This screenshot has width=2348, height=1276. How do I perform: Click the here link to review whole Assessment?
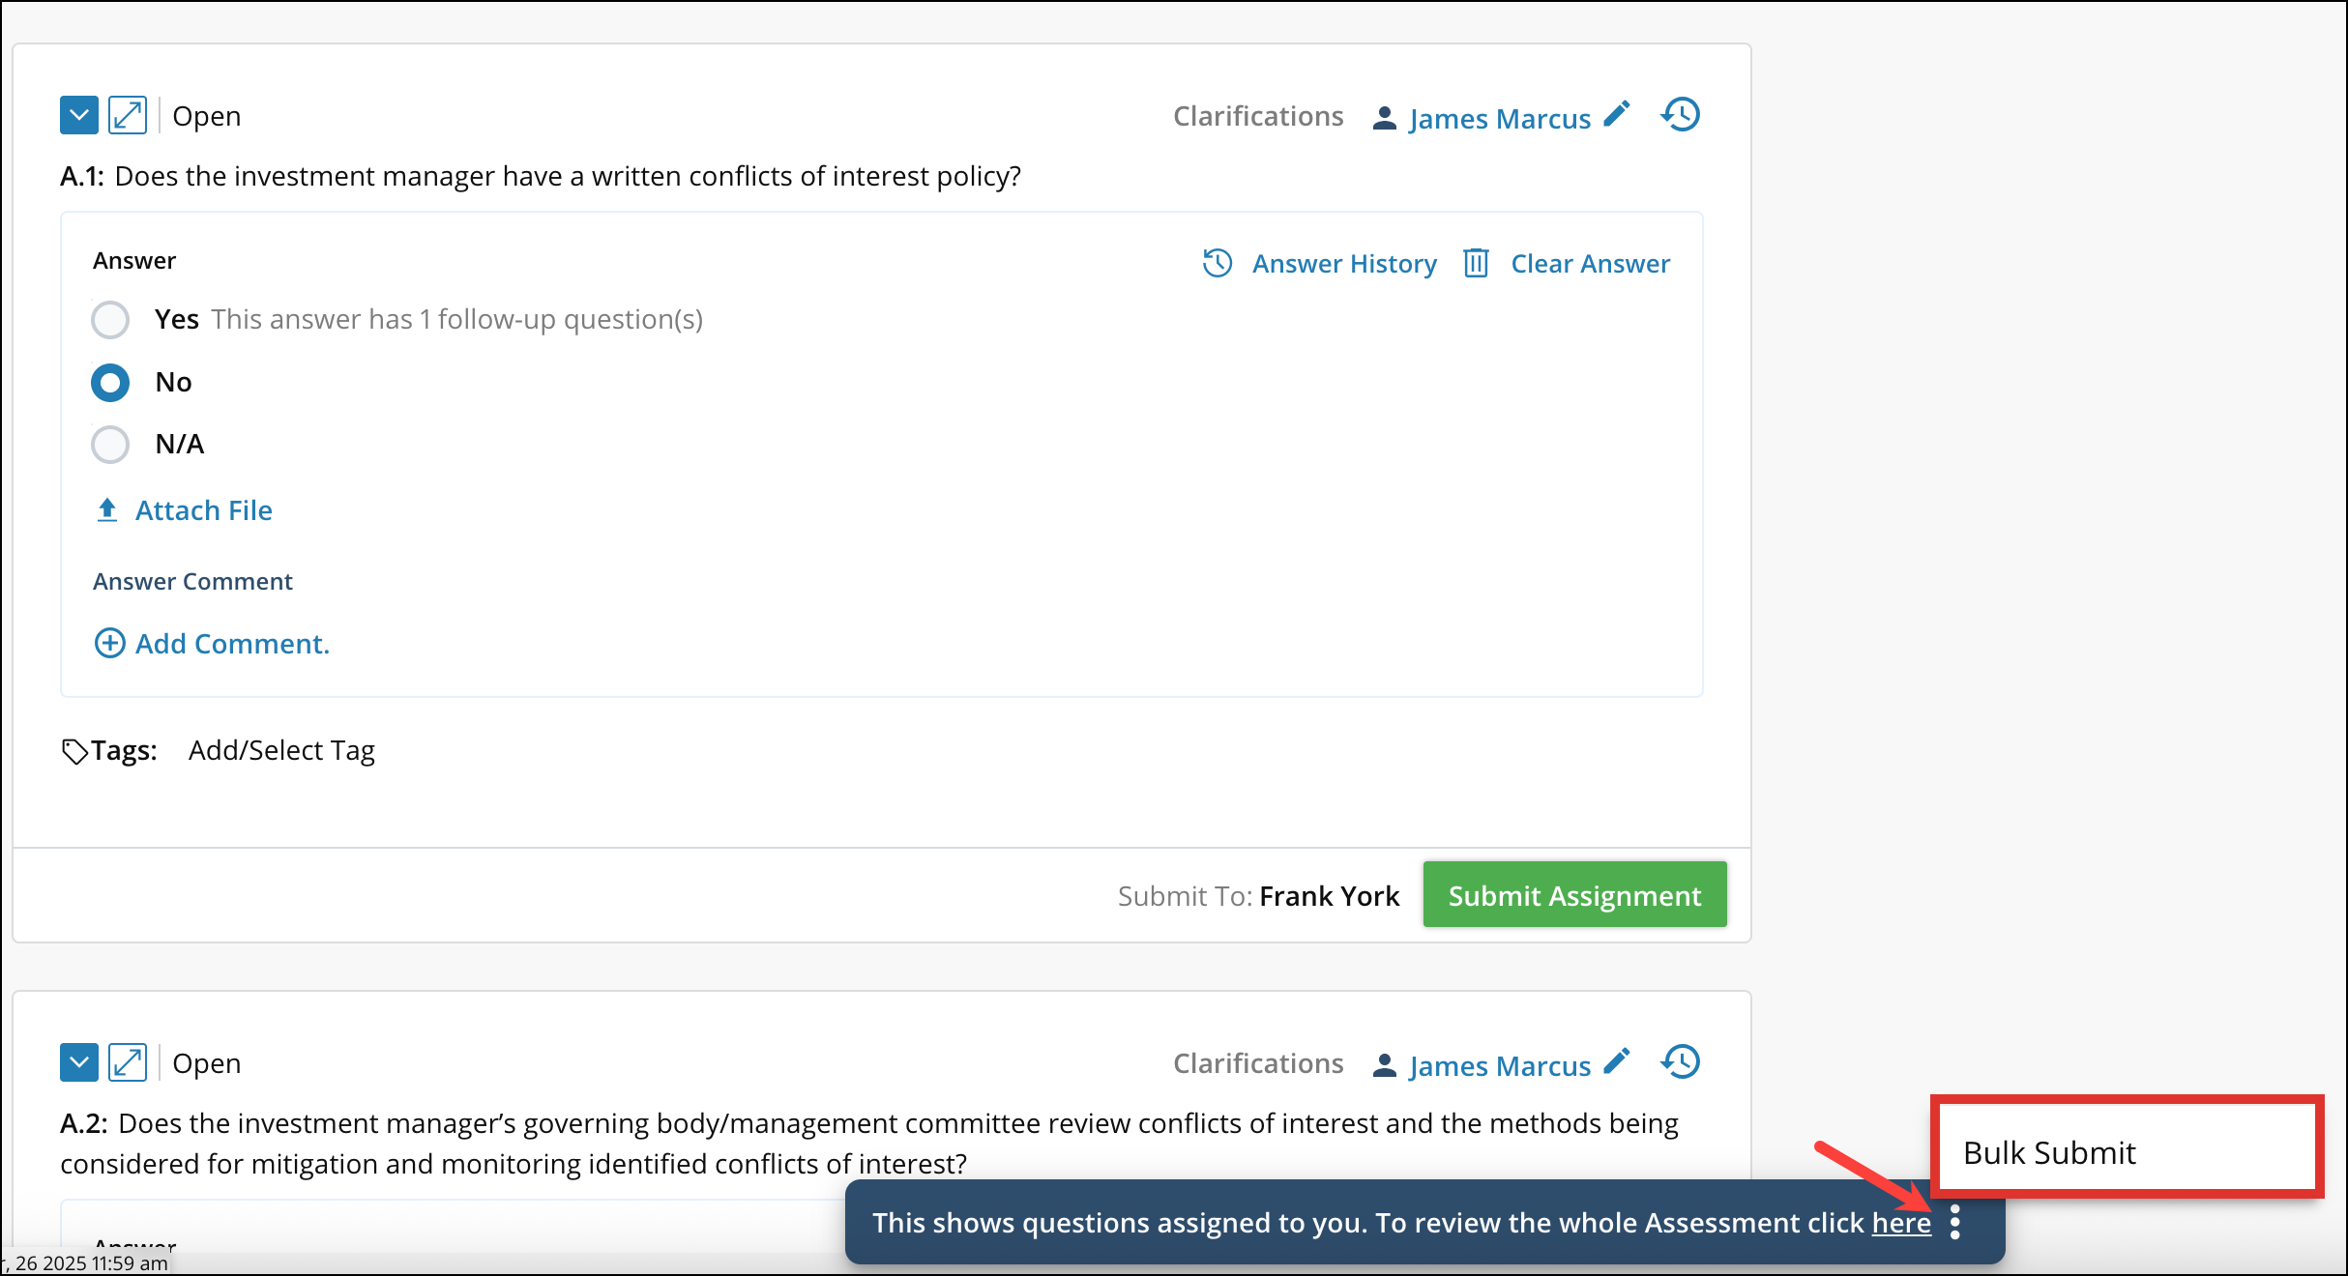tap(1901, 1222)
